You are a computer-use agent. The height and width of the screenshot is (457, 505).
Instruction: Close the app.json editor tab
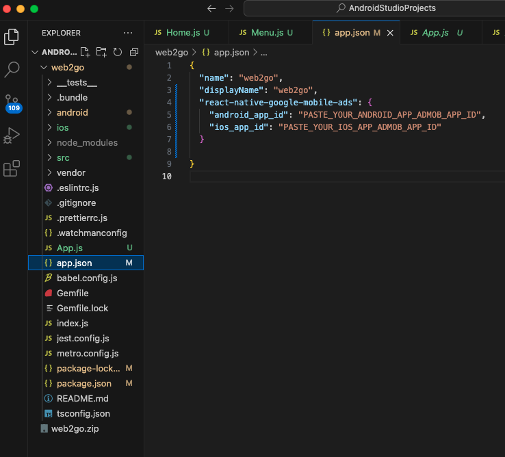[391, 33]
